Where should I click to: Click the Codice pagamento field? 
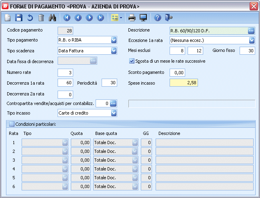65,31
